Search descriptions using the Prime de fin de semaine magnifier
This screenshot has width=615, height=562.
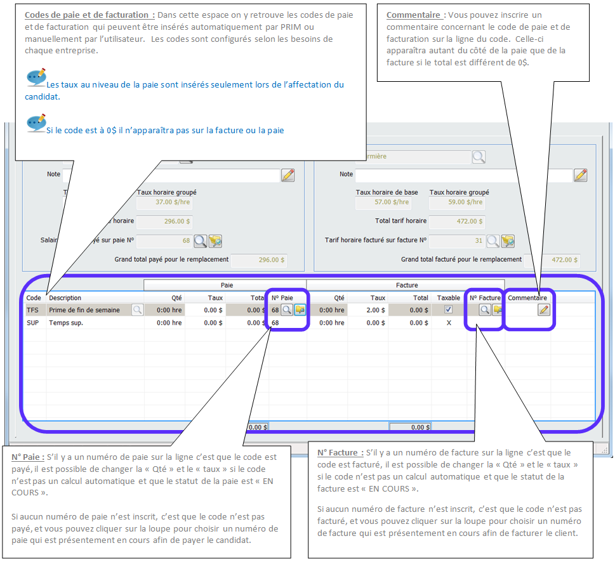[x=137, y=310]
